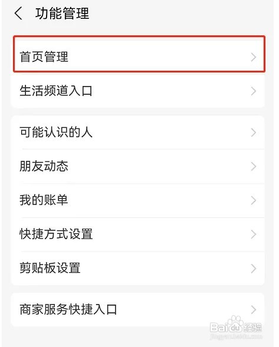Choose 剪贴板设置 from the list

pos(137,268)
